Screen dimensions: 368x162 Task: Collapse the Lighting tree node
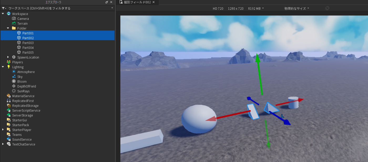click(3, 67)
